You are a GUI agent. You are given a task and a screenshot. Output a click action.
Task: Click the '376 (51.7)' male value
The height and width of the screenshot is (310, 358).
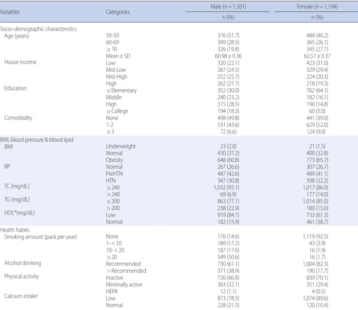tap(228, 35)
